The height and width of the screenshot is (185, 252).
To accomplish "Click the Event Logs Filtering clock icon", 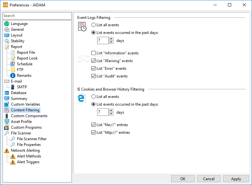I will tap(82, 27).
